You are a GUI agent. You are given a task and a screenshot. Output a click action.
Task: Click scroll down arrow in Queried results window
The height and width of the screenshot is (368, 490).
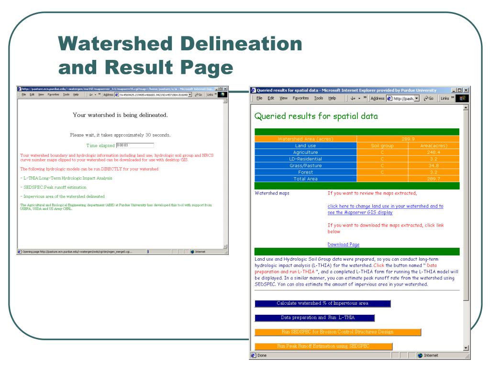coord(466,348)
